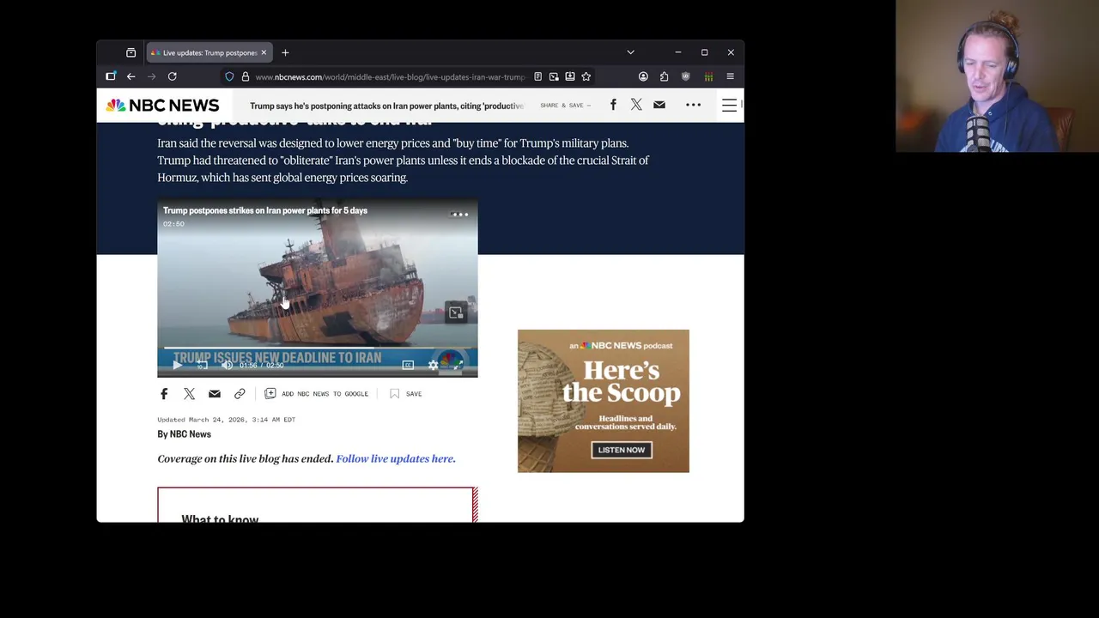Rewind the video ten seconds
This screenshot has width=1099, height=618.
(x=202, y=366)
